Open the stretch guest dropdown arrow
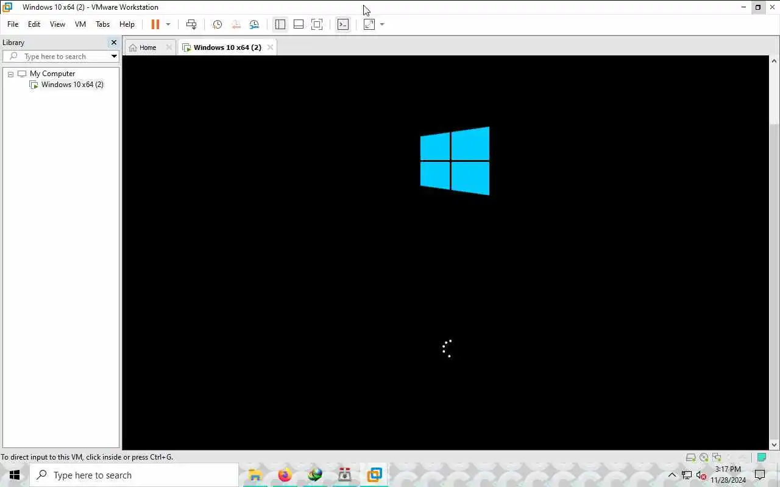The height and width of the screenshot is (487, 780). tap(382, 24)
